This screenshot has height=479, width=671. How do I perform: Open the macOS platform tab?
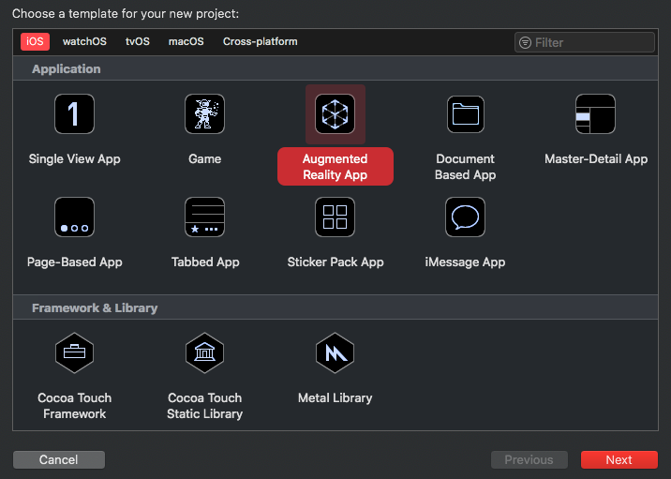186,42
